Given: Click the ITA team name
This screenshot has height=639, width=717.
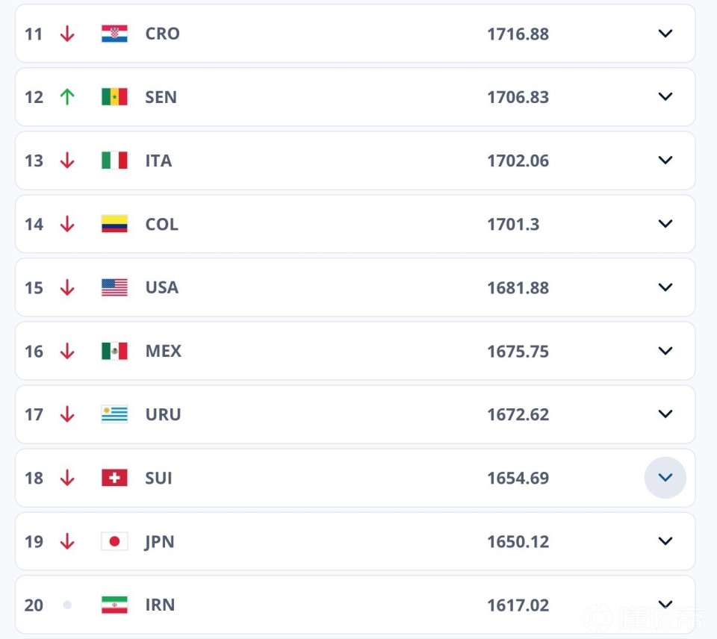Looking at the screenshot, I should pos(158,160).
